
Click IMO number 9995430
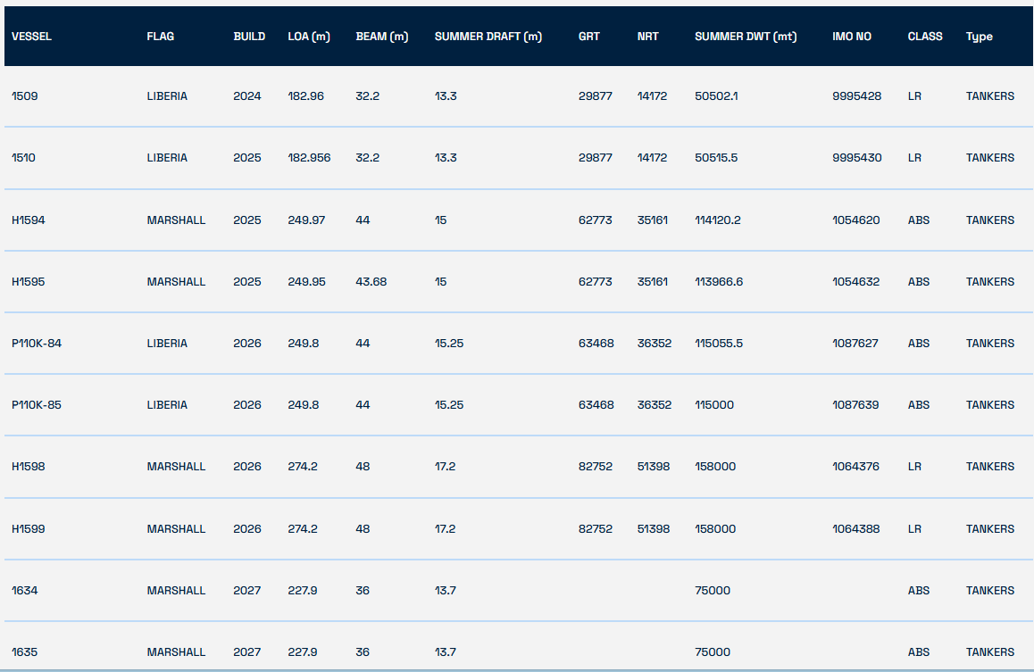856,157
